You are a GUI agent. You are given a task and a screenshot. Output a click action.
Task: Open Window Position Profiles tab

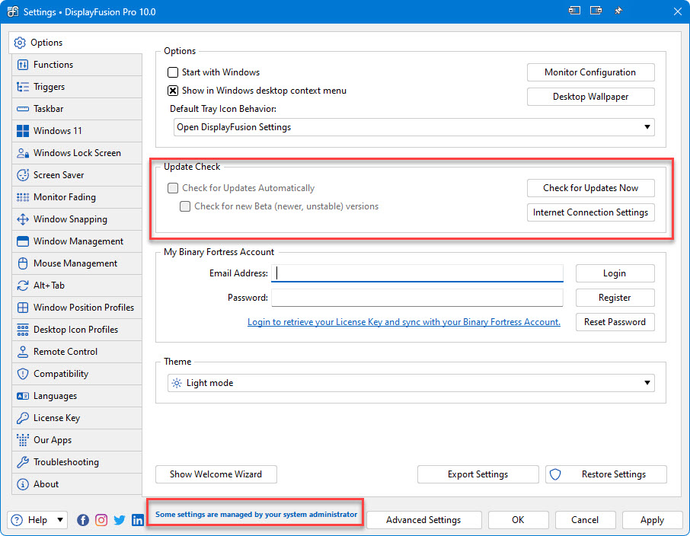point(77,308)
